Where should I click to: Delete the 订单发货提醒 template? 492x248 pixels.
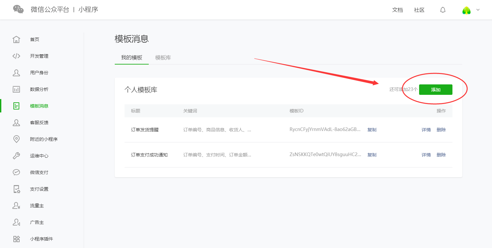pos(441,130)
